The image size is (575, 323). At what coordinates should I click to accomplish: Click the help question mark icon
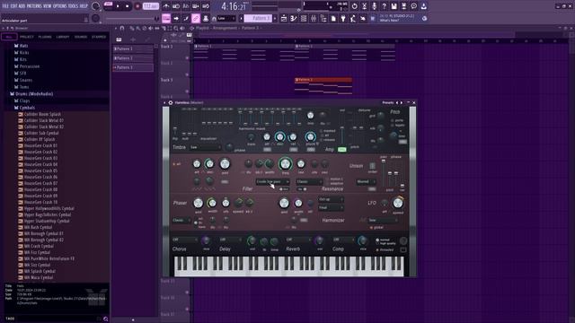pyautogui.click(x=384, y=6)
